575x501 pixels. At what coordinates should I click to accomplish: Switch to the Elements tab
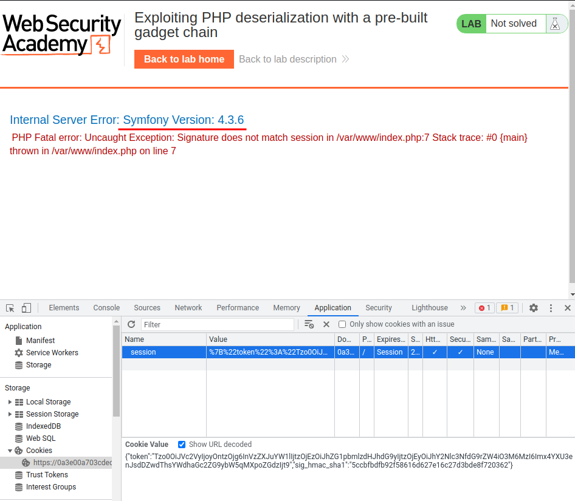point(64,308)
